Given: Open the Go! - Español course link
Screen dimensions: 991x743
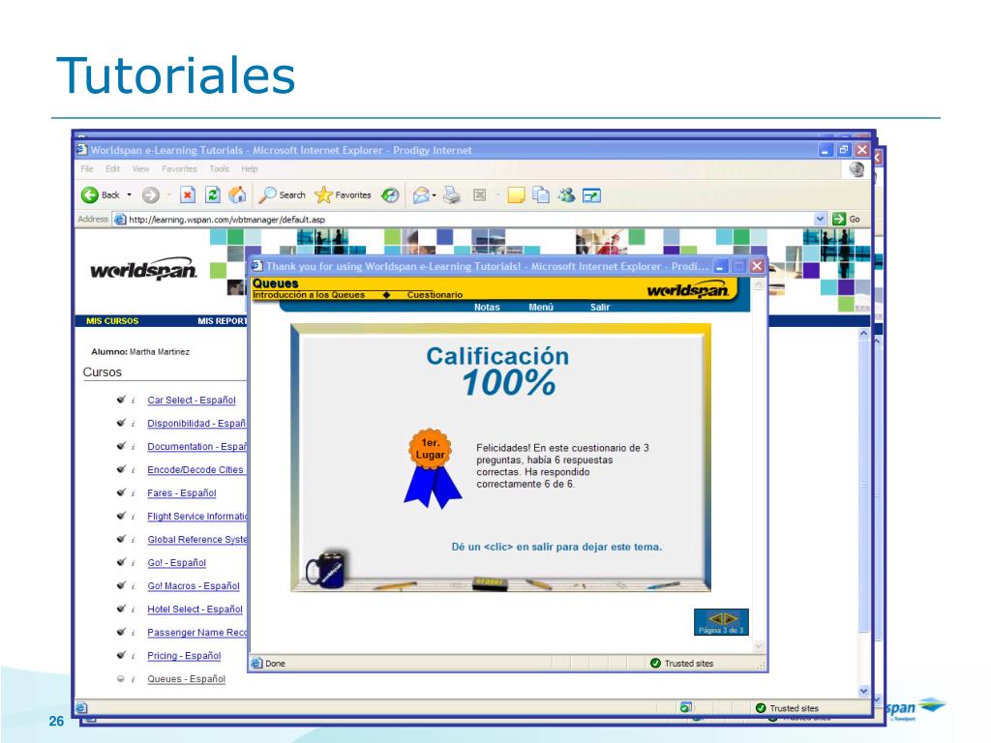Looking at the screenshot, I should click(x=177, y=563).
